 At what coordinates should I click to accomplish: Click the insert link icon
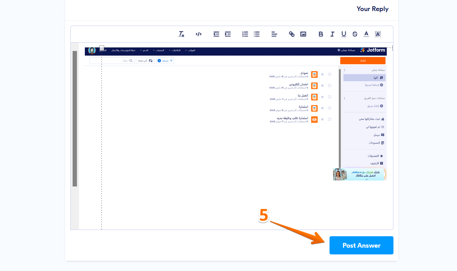click(x=292, y=34)
